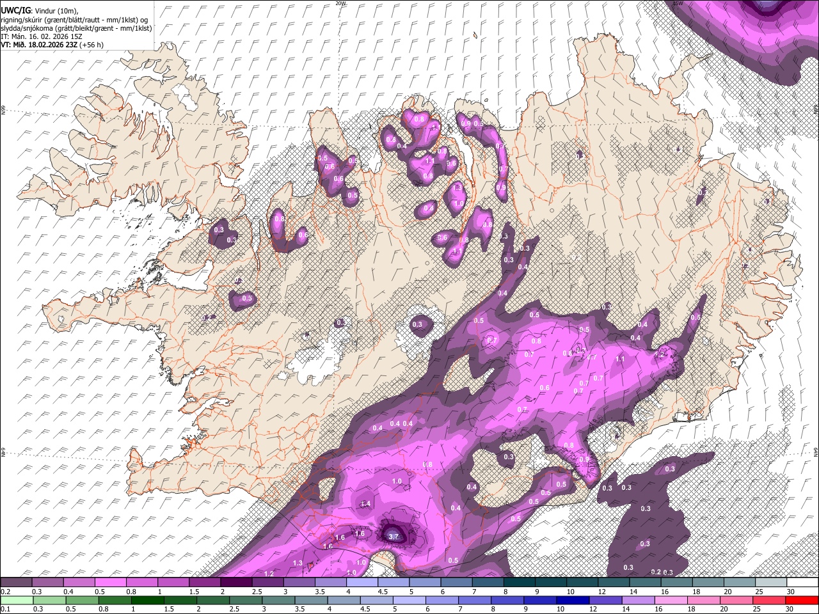Click the "20W" longitude label

pyautogui.click(x=340, y=3)
